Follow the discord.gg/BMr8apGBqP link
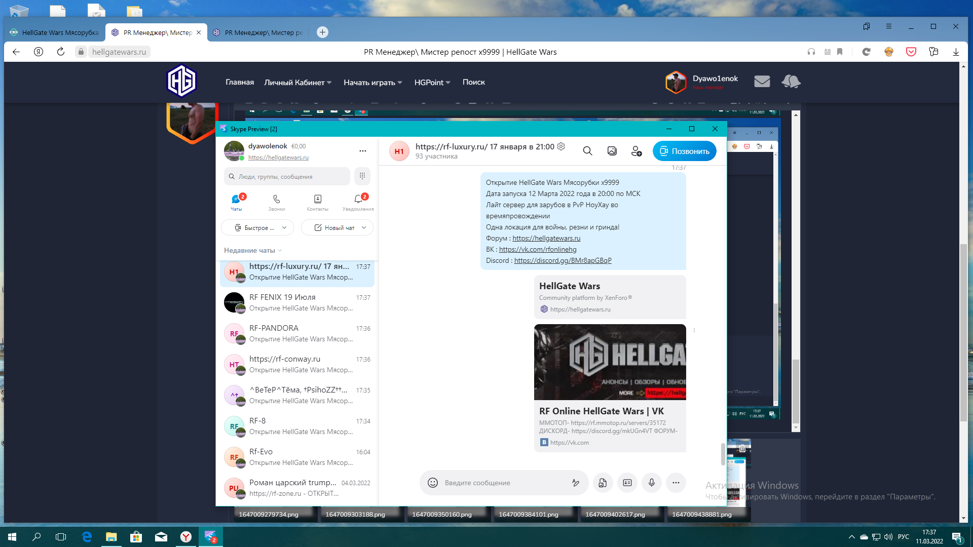Viewport: 973px width, 547px height. pos(563,260)
